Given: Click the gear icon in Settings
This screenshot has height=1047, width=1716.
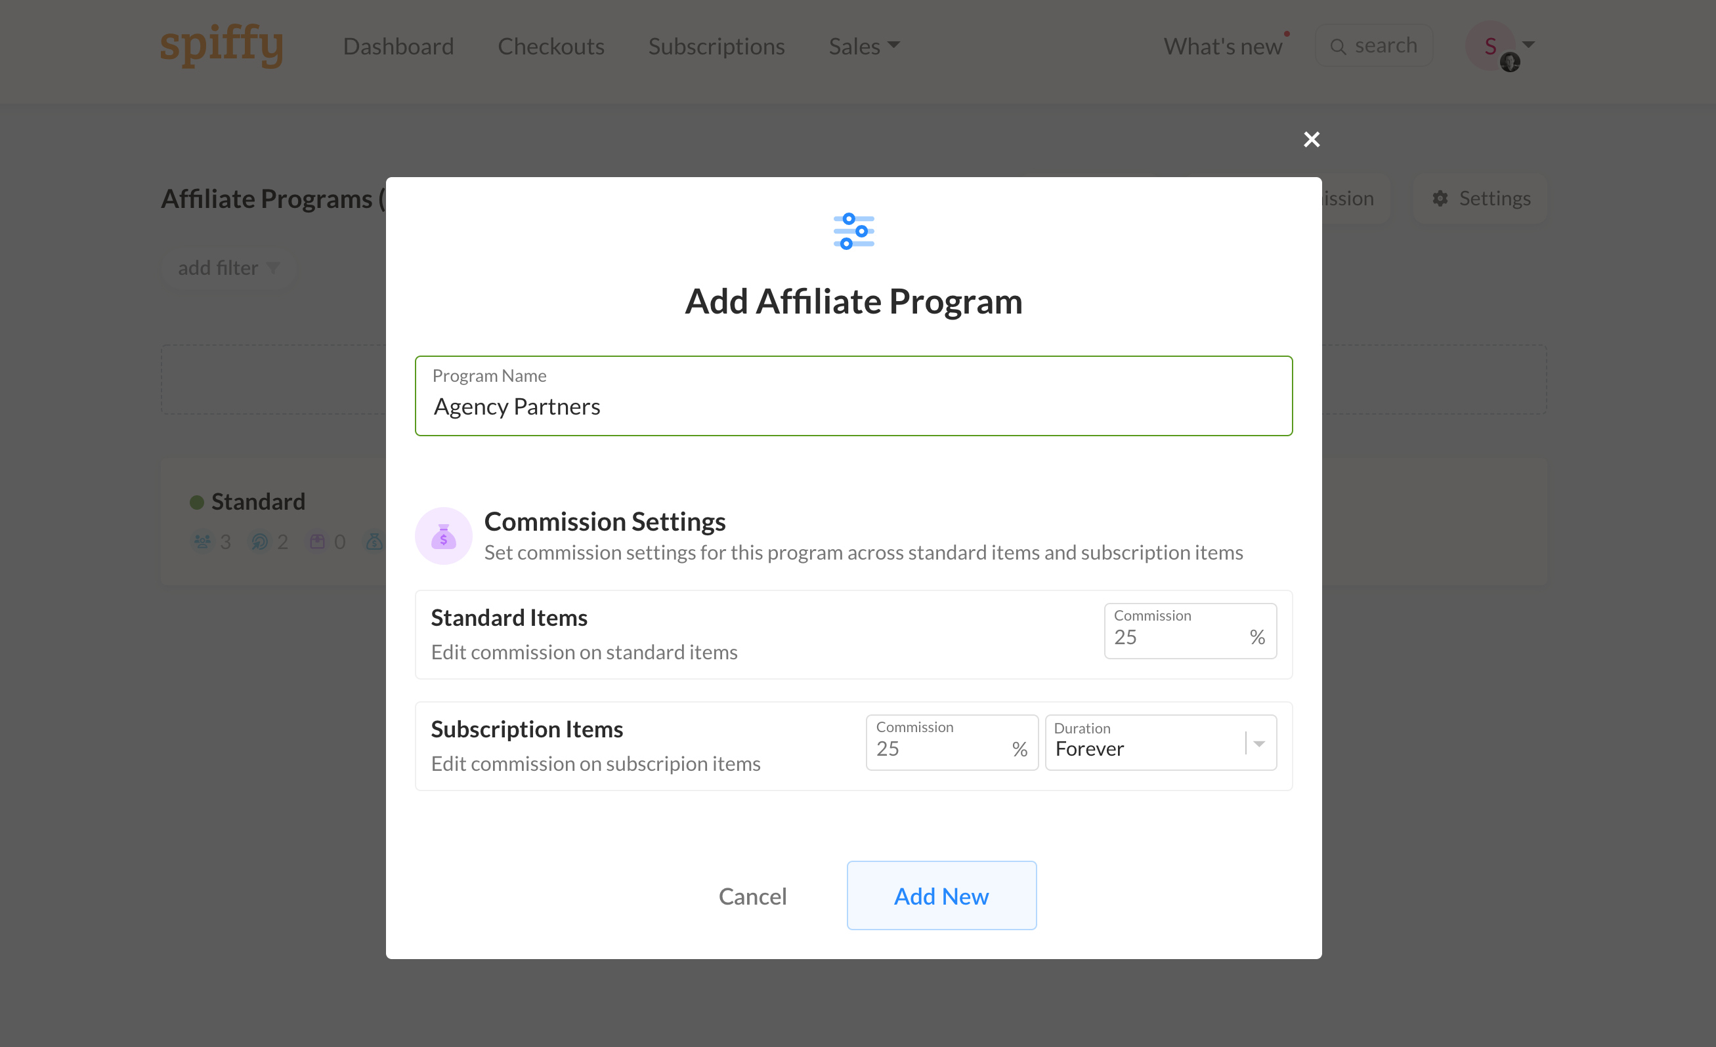Looking at the screenshot, I should (1440, 198).
